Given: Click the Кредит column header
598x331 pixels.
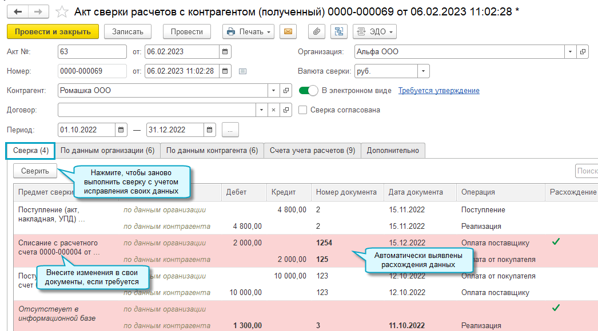Looking at the screenshot, I should (289, 192).
